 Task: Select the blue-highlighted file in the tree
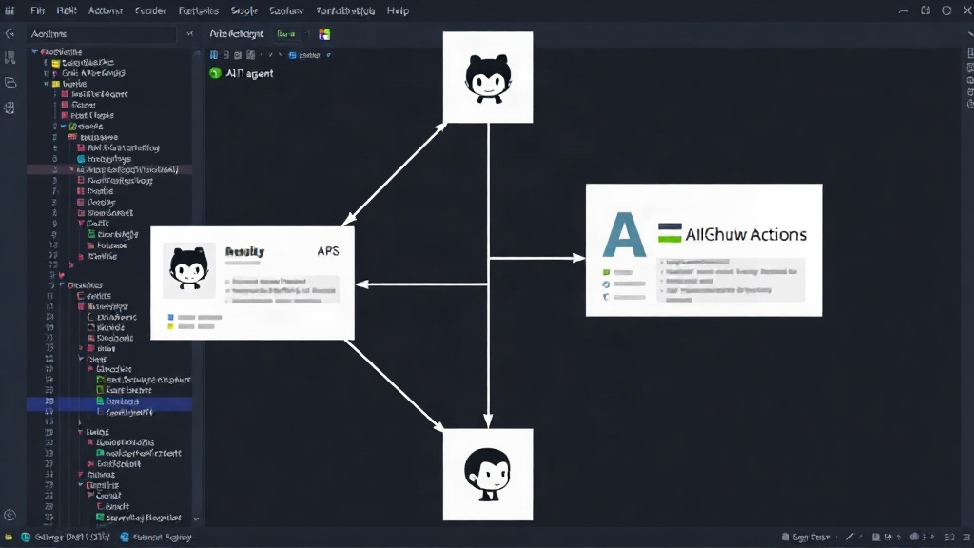[109, 401]
